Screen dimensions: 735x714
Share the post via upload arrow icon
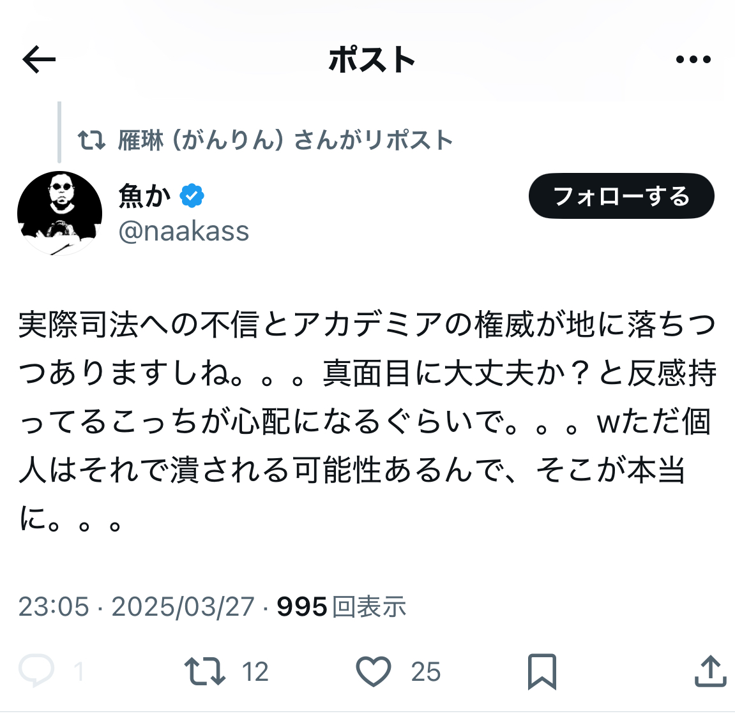pyautogui.click(x=710, y=671)
